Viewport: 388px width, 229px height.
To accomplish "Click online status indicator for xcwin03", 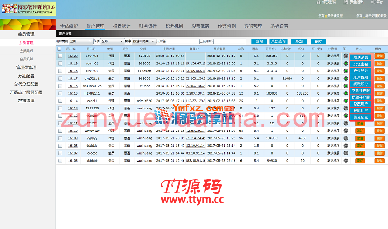I will pos(346,56).
